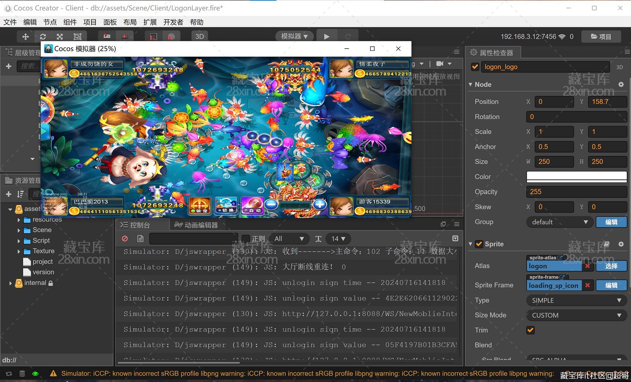Viewport: 631px width, 382px height.
Task: Select the rotate transform tool
Action: click(43, 37)
